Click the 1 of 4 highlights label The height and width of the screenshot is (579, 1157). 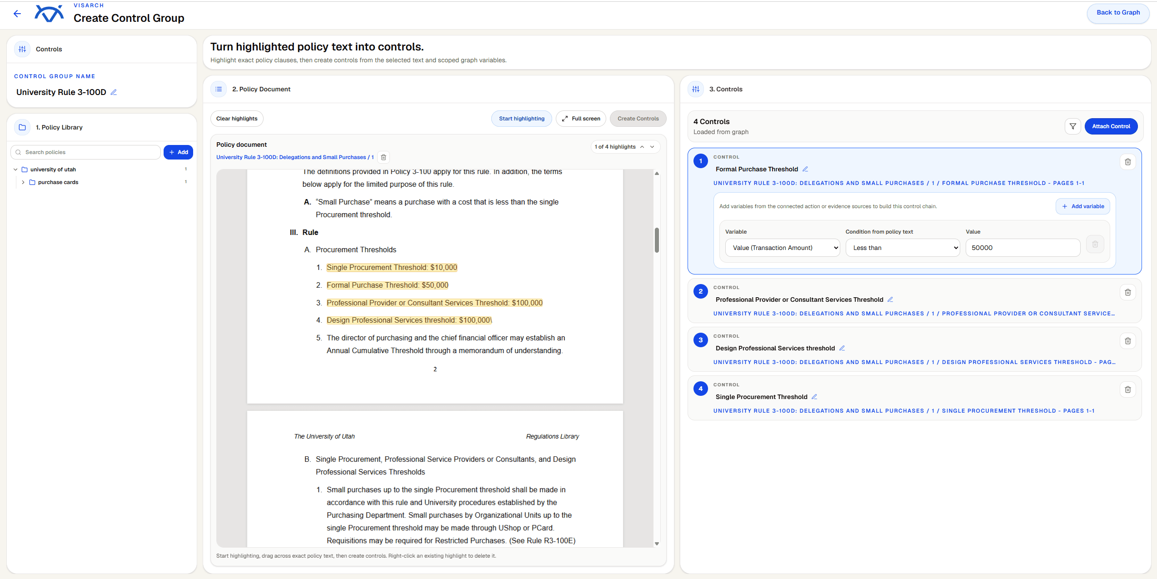[614, 147]
